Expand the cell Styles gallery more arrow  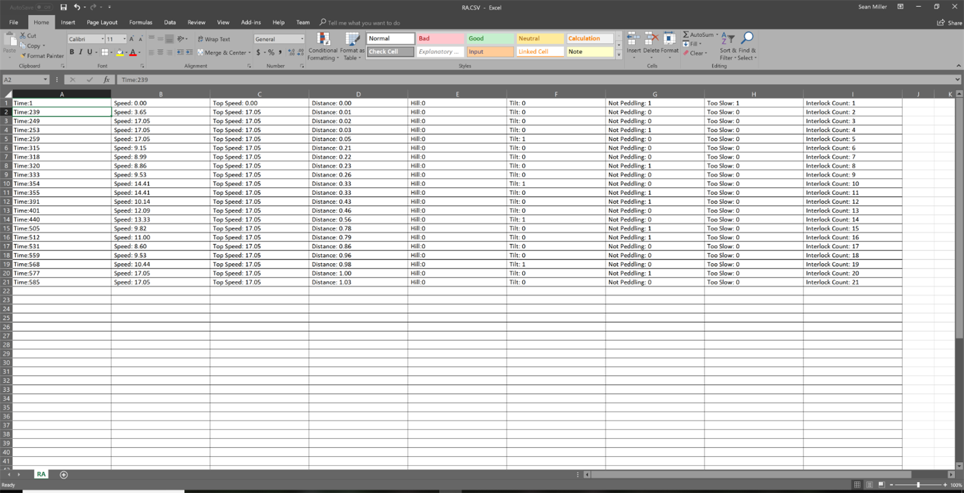[x=618, y=55]
